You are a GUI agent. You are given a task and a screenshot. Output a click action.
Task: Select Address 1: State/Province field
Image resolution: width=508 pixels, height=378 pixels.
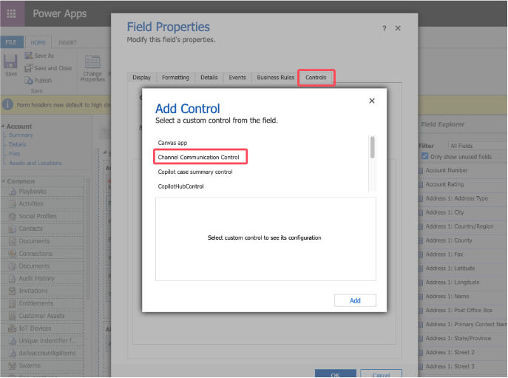(458, 338)
